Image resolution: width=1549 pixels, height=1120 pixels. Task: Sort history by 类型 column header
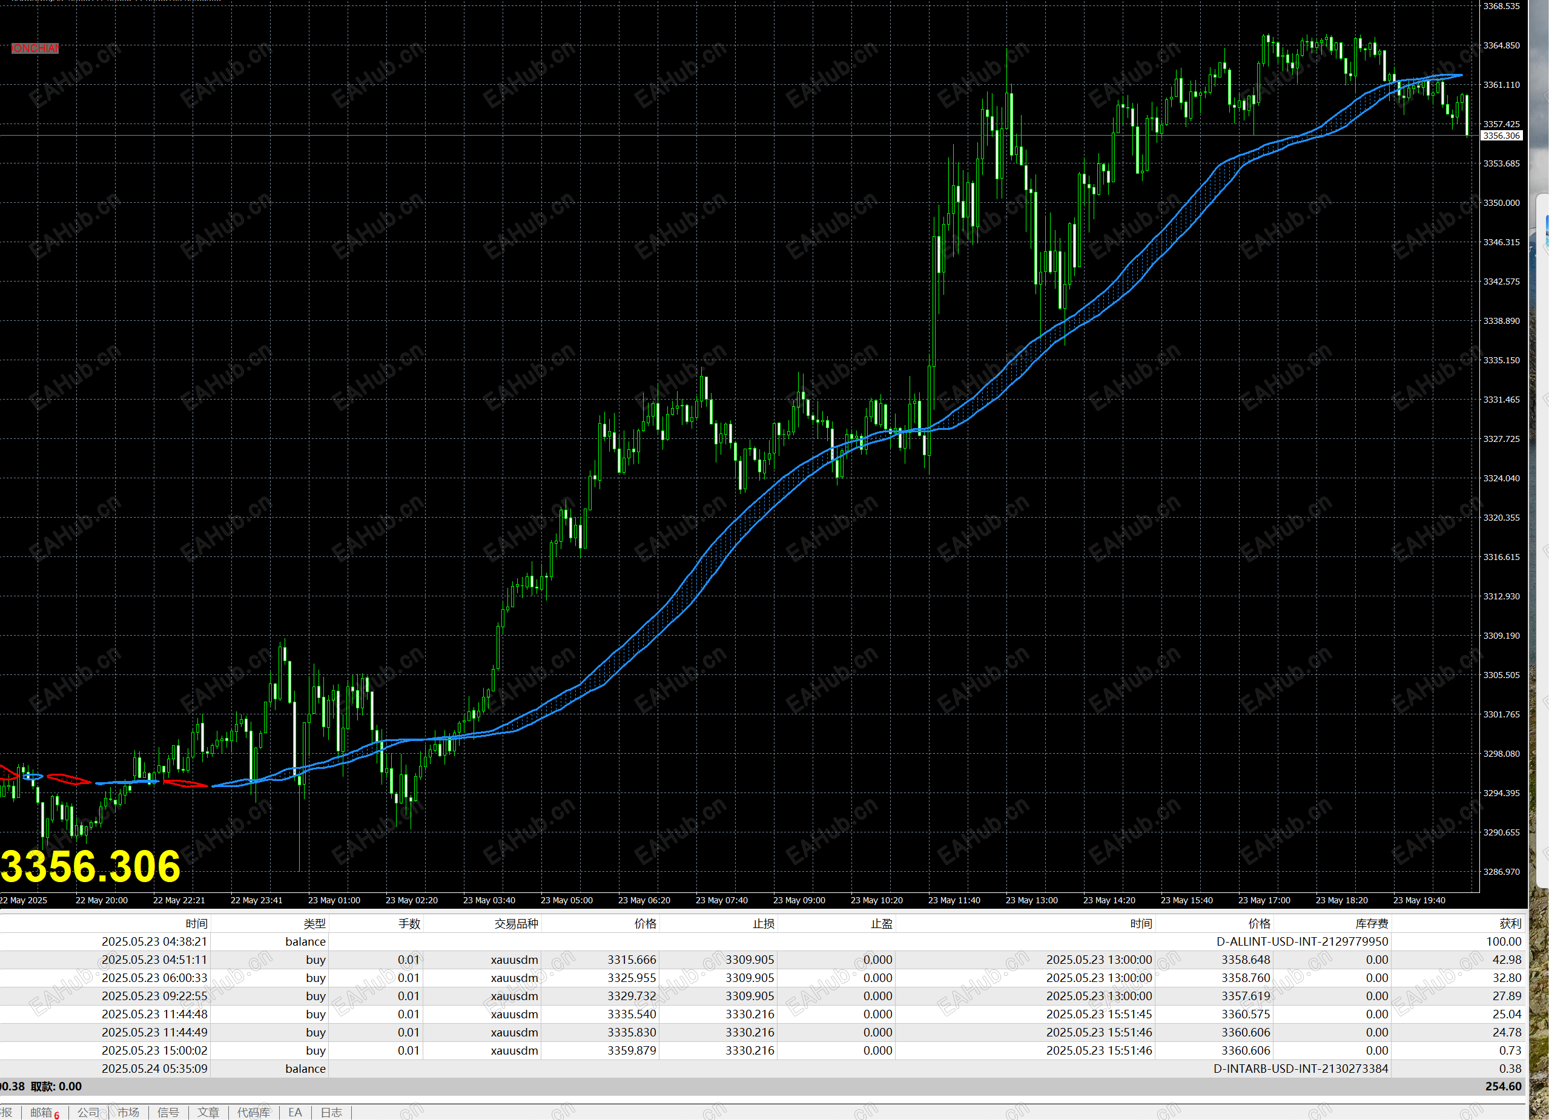pos(314,923)
